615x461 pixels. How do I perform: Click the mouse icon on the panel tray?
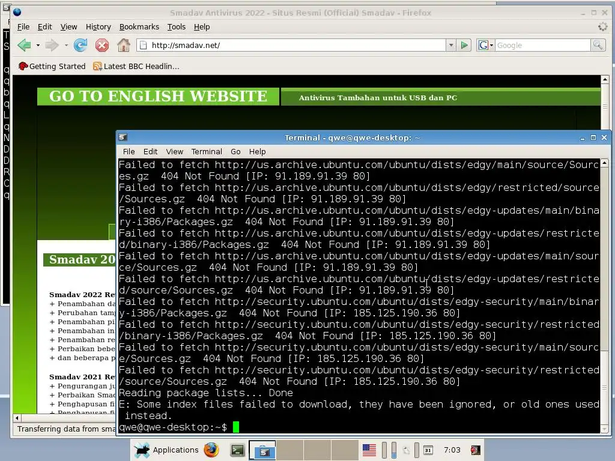click(407, 450)
